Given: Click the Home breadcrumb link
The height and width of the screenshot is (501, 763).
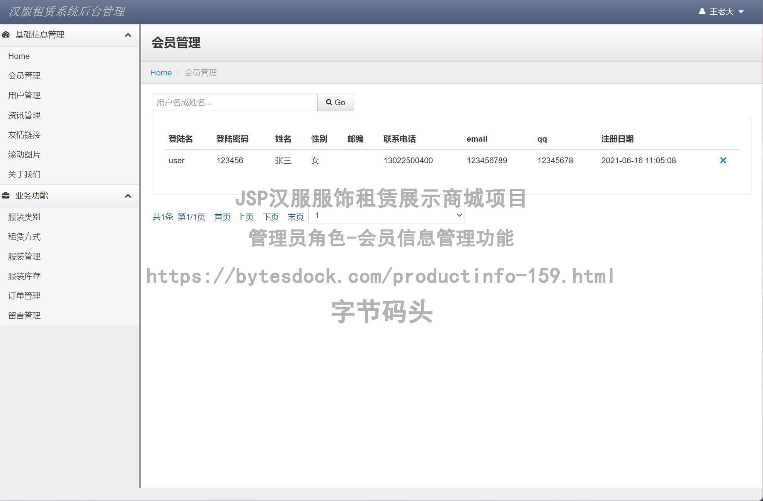Looking at the screenshot, I should click(x=161, y=72).
